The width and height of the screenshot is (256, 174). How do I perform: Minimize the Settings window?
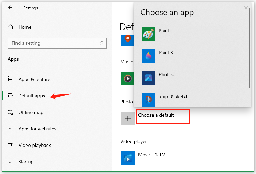coord(214,8)
